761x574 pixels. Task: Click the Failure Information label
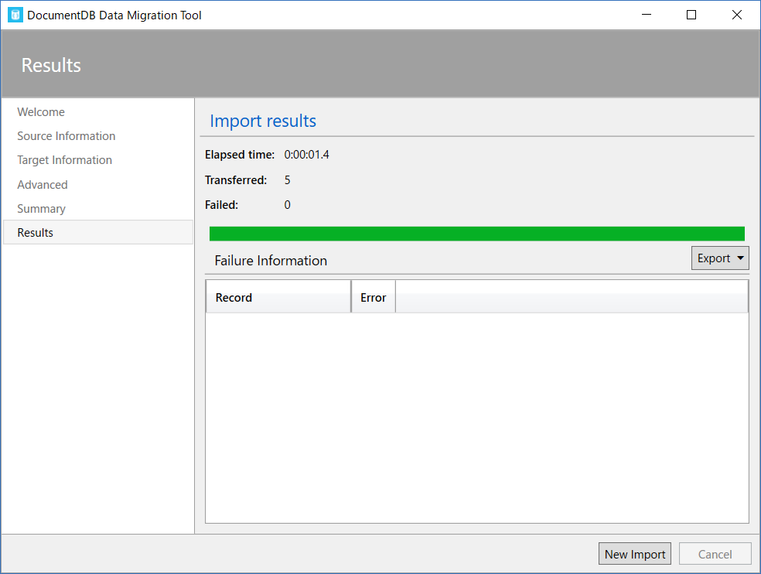click(271, 261)
